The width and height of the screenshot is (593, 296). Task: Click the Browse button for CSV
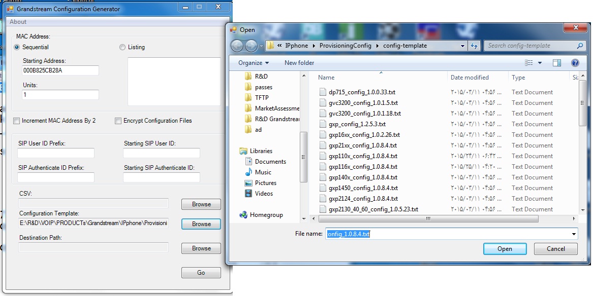pos(201,204)
